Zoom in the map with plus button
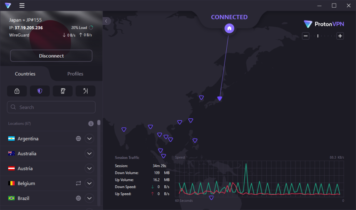The image size is (356, 210). point(340,36)
